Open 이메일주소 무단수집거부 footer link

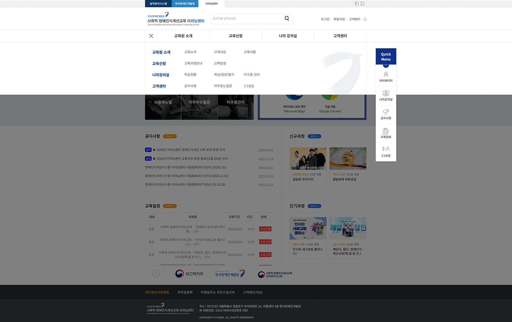[x=218, y=292]
